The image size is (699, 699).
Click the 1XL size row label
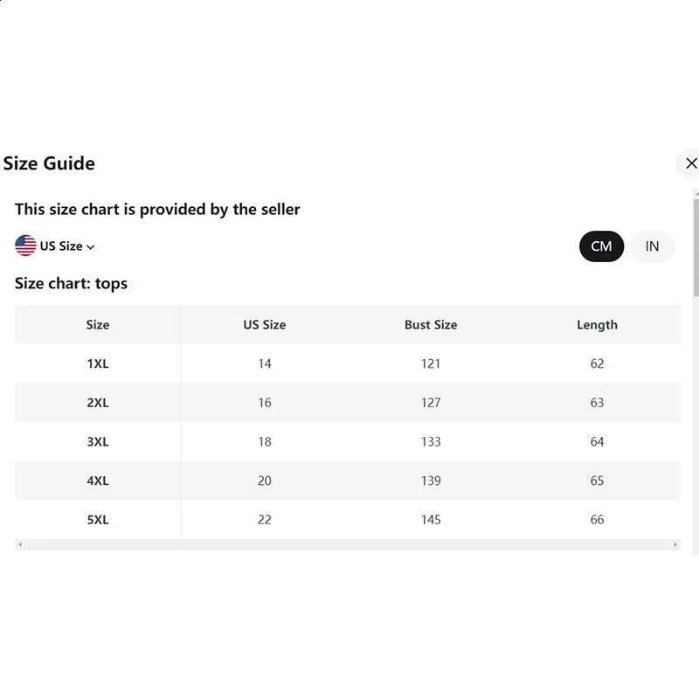98,363
